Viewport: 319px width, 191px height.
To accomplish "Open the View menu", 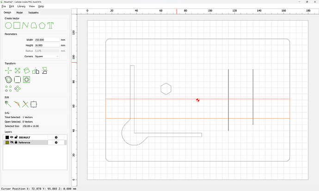I will coord(32,6).
